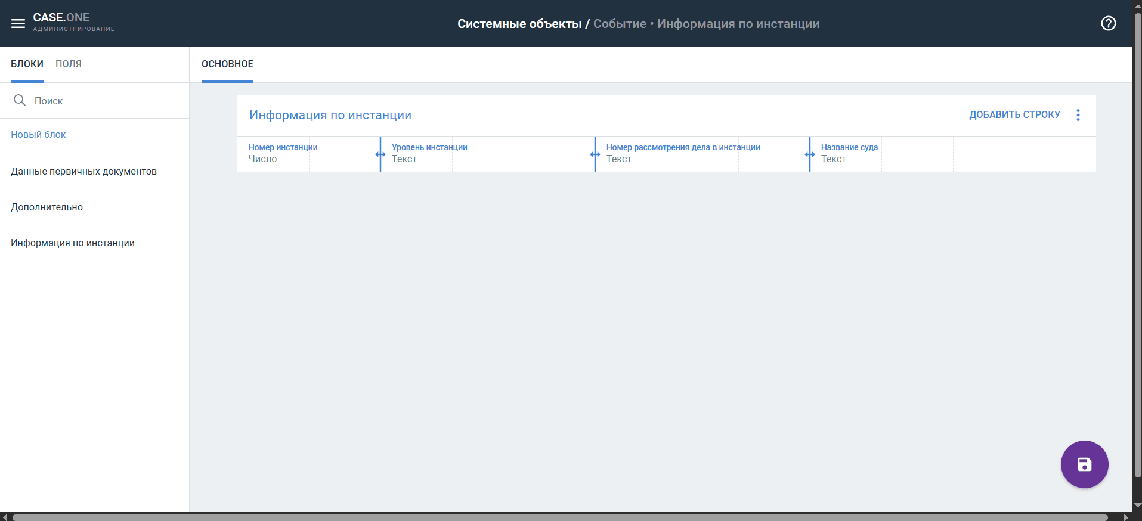Open the block's three-dot options menu
Viewport: 1142px width, 521px height.
1078,115
